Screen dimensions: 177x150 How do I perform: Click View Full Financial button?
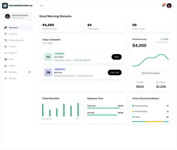point(151,73)
